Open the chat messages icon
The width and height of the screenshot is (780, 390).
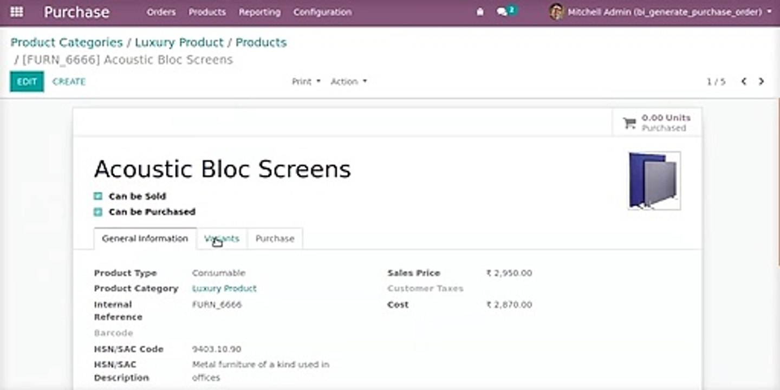click(x=502, y=12)
